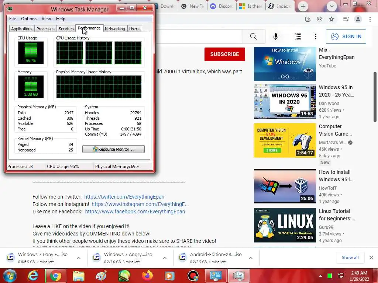Viewport: 378px width, 283px height.
Task: Click the SIGN IN button on YouTube
Action: 346,36
